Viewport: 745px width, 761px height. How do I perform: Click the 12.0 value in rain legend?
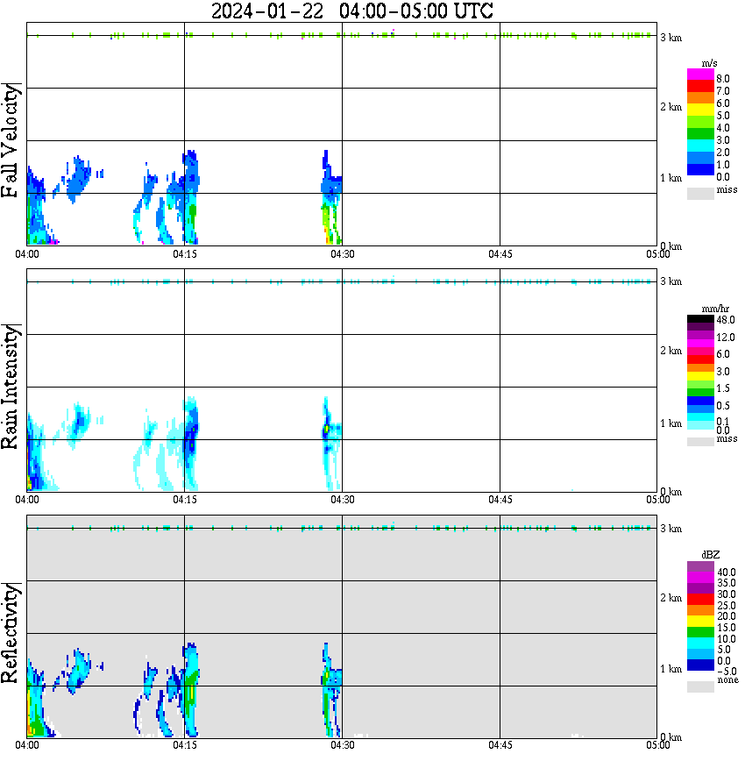click(725, 338)
